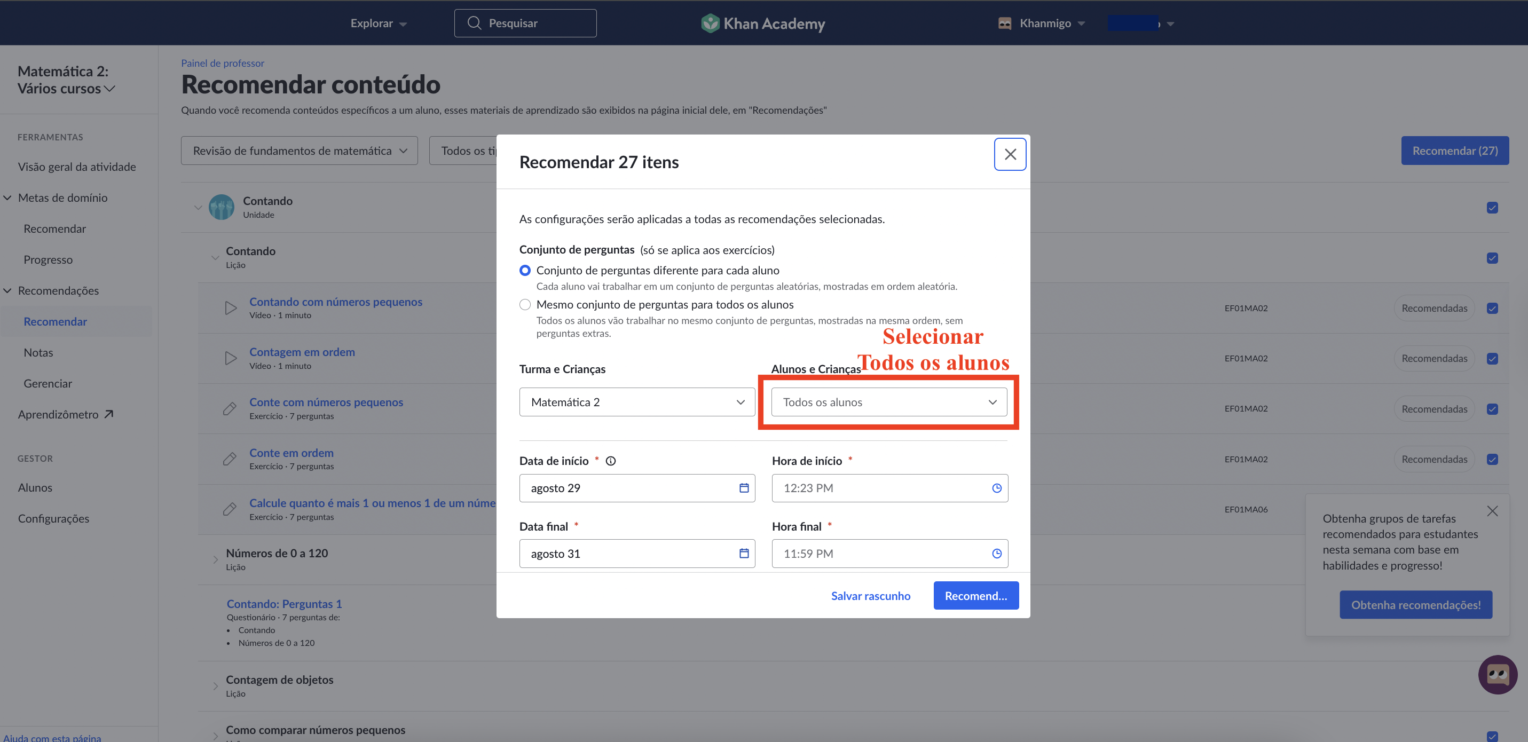This screenshot has height=742, width=1528.
Task: Select Mesmo conjunto de perguntas para todos
Action: click(525, 305)
